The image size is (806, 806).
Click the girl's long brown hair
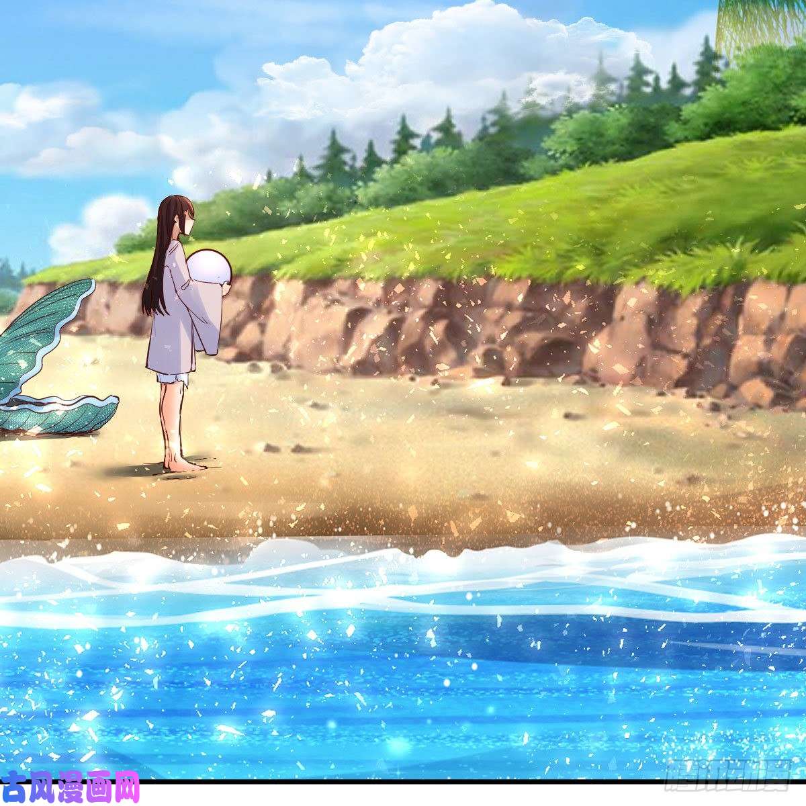159,269
